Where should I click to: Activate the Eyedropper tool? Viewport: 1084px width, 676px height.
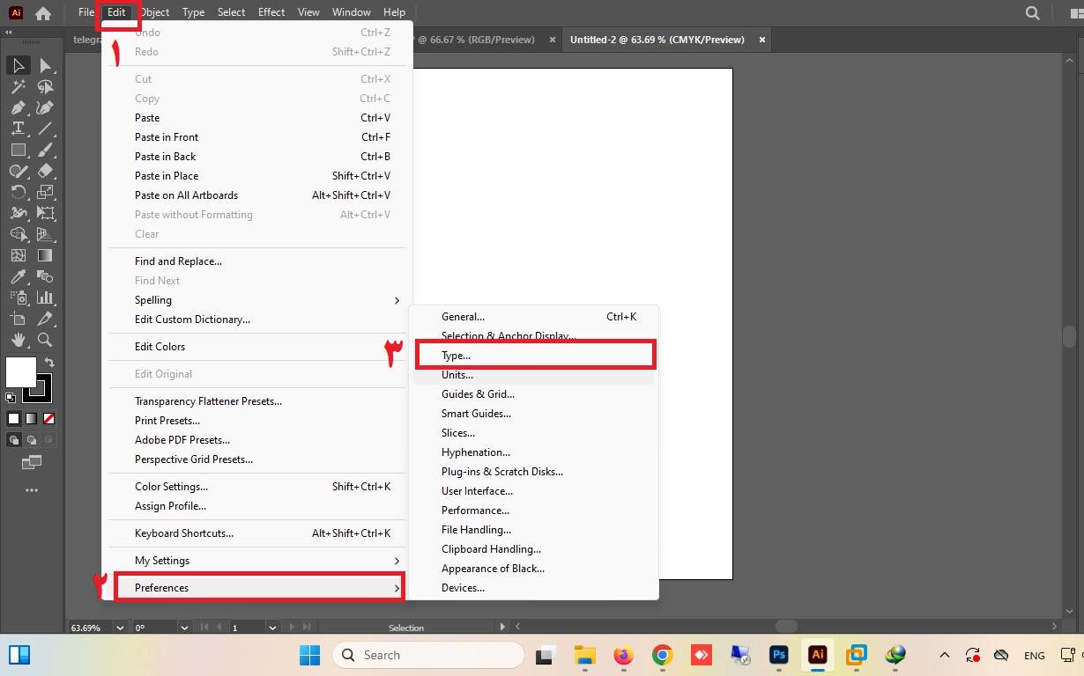point(18,276)
